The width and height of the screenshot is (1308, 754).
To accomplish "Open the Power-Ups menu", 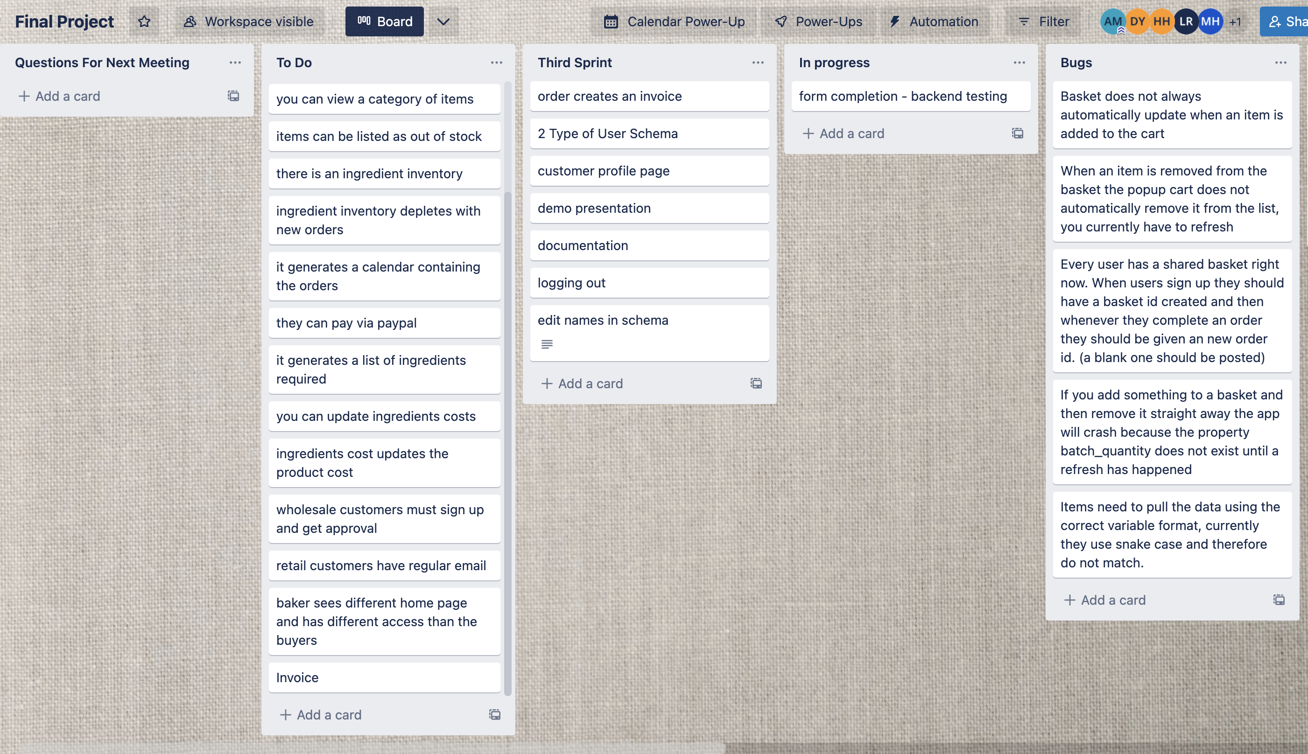I will tap(819, 21).
